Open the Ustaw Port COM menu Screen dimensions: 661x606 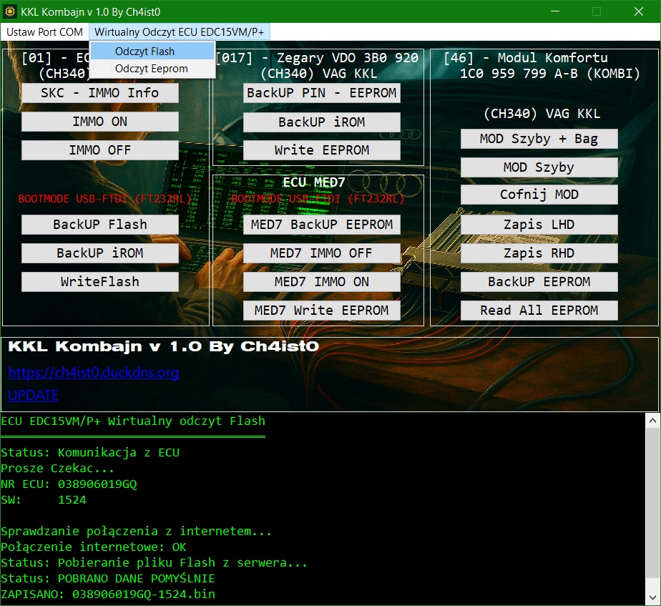click(x=44, y=32)
